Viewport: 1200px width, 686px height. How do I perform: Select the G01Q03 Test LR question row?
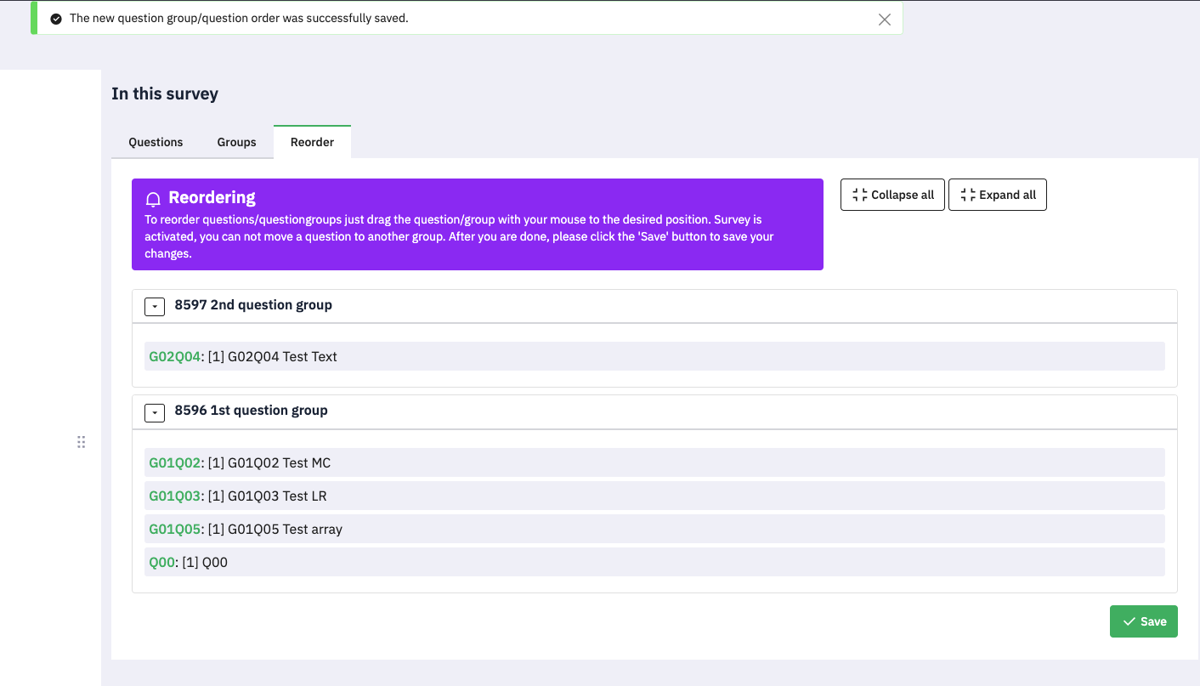click(x=654, y=496)
